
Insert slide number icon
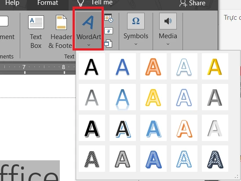[x=109, y=31]
